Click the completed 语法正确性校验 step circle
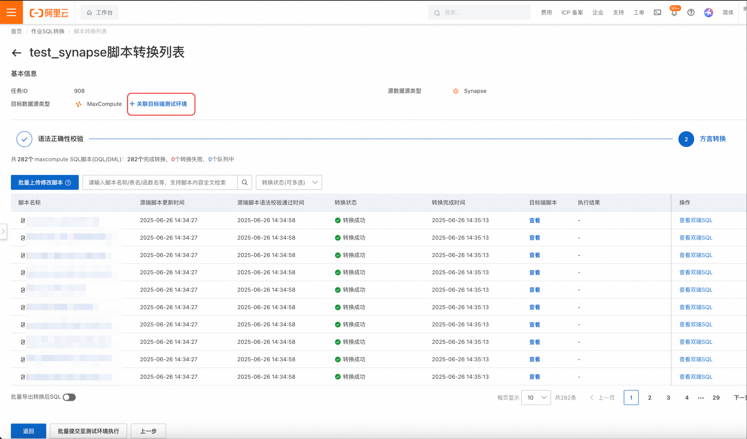The height and width of the screenshot is (439, 747). click(x=24, y=139)
